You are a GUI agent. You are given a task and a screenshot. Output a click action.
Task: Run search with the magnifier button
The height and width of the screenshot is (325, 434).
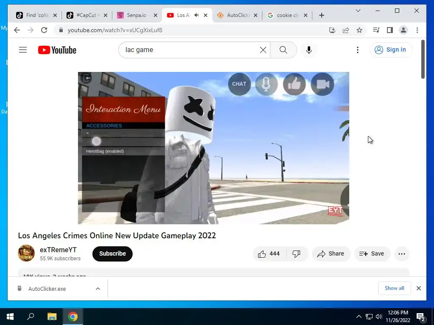[283, 50]
